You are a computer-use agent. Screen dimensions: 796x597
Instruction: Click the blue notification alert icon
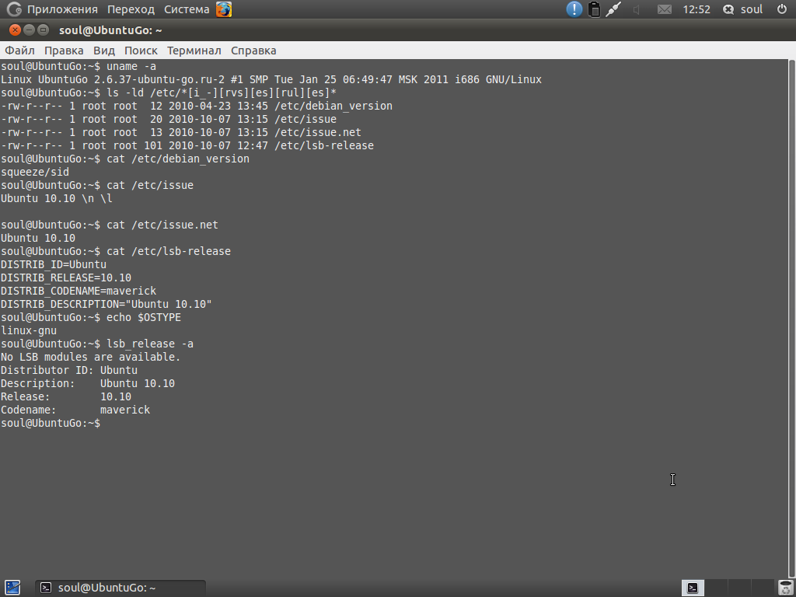click(x=574, y=9)
